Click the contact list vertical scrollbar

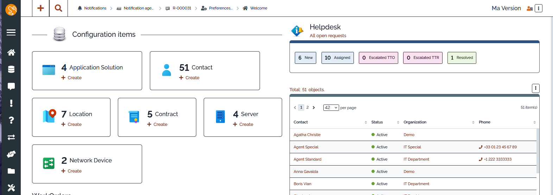tap(538, 151)
